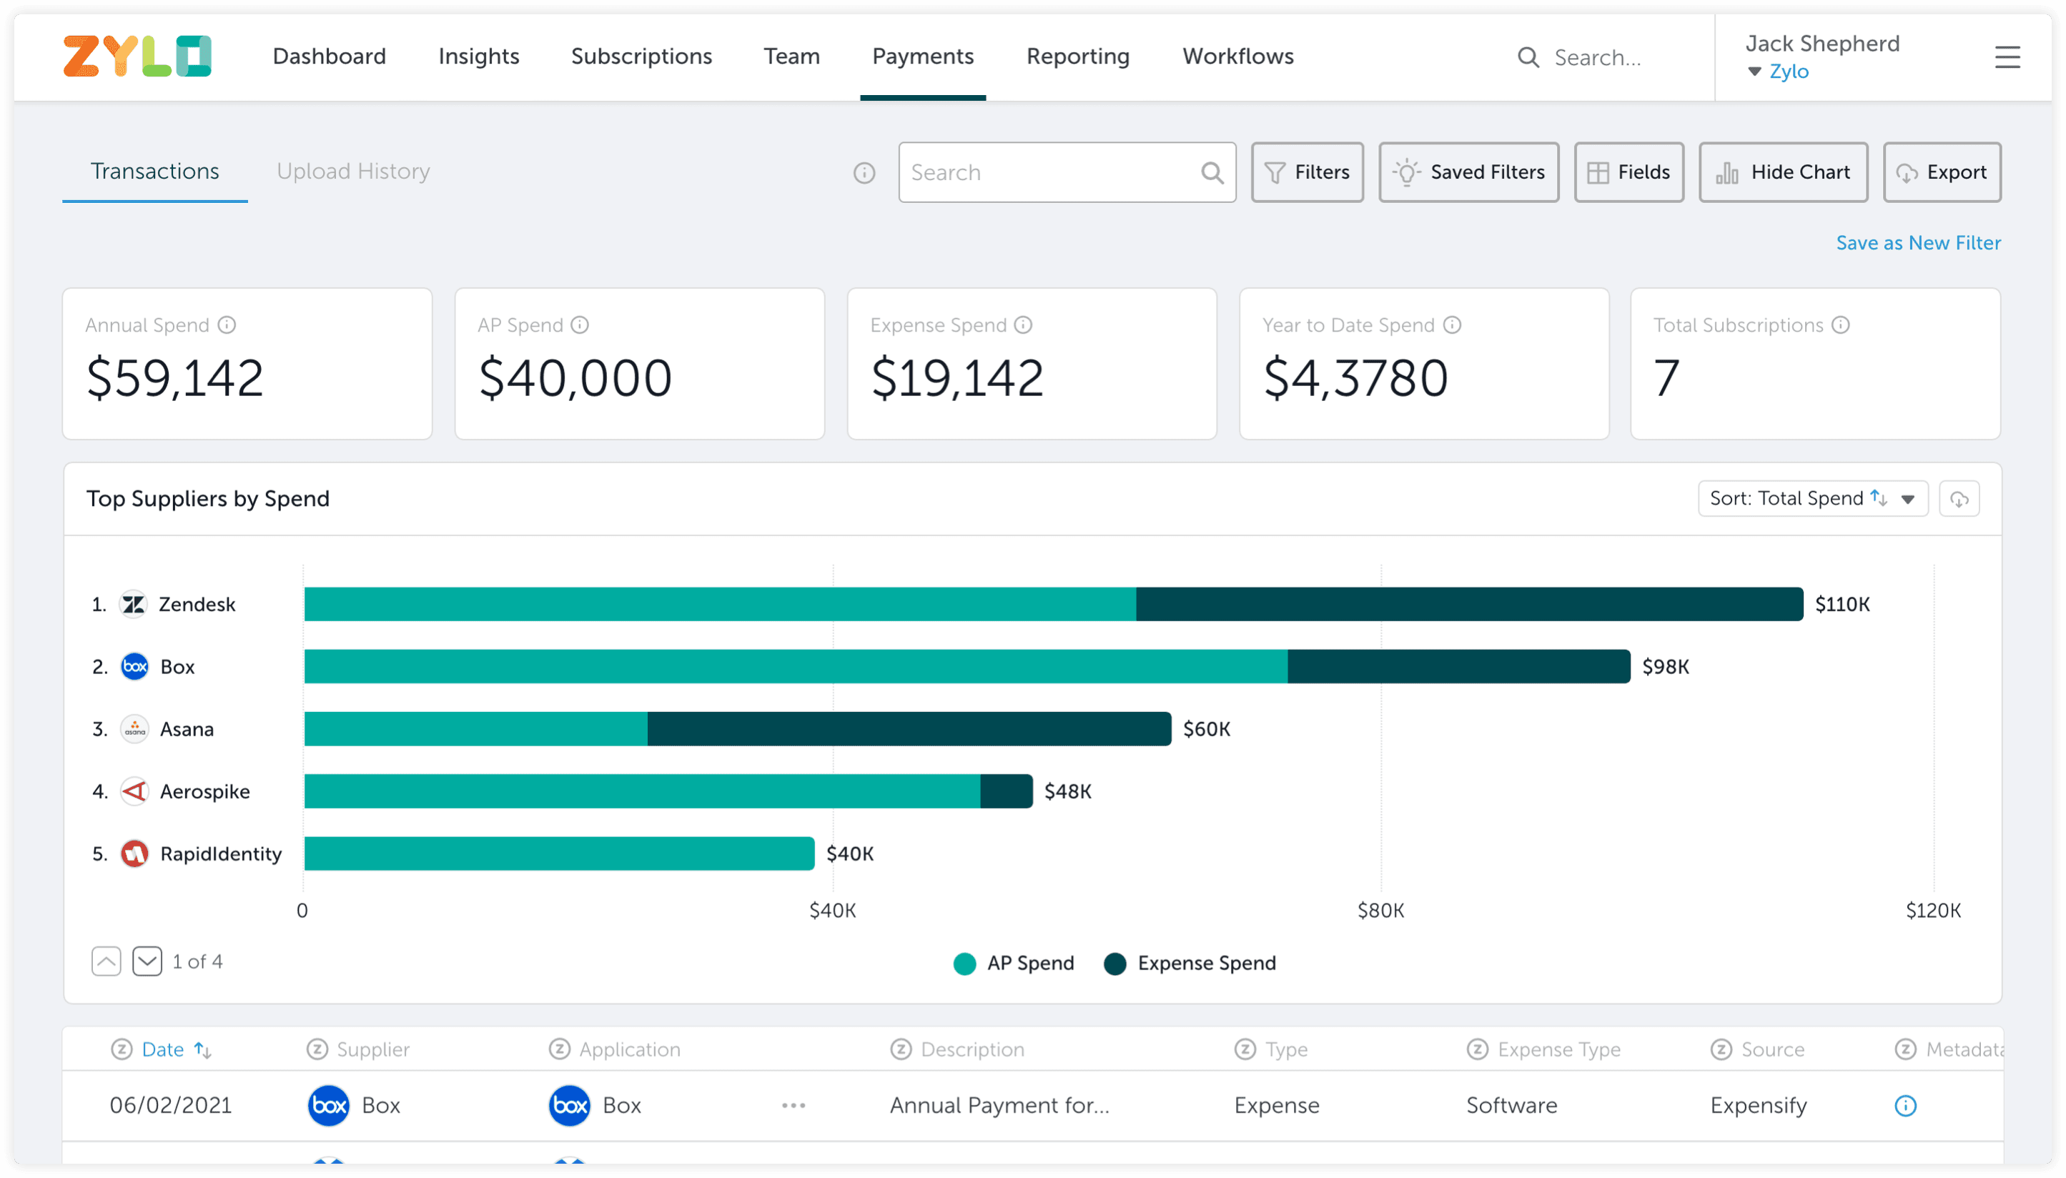The height and width of the screenshot is (1178, 2066).
Task: Open the hamburger menu icon
Action: click(x=2007, y=57)
